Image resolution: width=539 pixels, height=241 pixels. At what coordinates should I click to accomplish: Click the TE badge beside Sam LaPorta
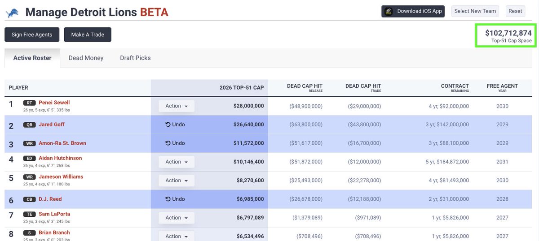coord(30,214)
